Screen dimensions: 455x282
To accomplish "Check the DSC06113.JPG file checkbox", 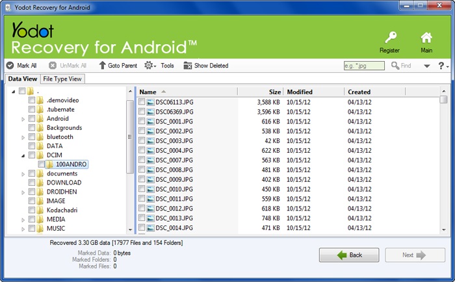I will [142, 102].
